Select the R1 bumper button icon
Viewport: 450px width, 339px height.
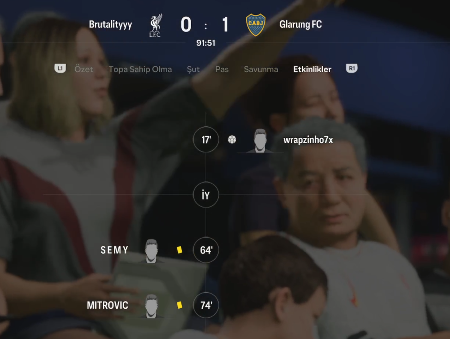point(352,69)
